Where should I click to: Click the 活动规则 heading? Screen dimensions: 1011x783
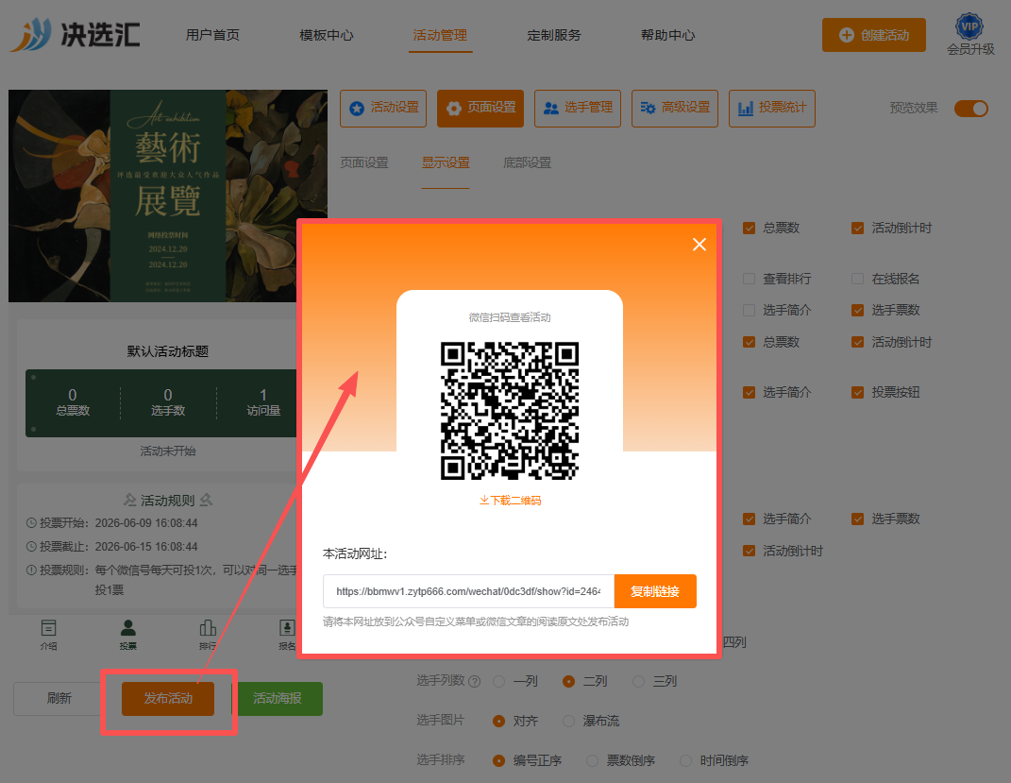[168, 501]
